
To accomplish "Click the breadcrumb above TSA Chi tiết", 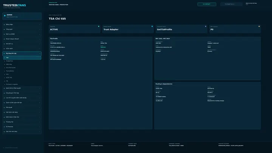I will click(55, 15).
